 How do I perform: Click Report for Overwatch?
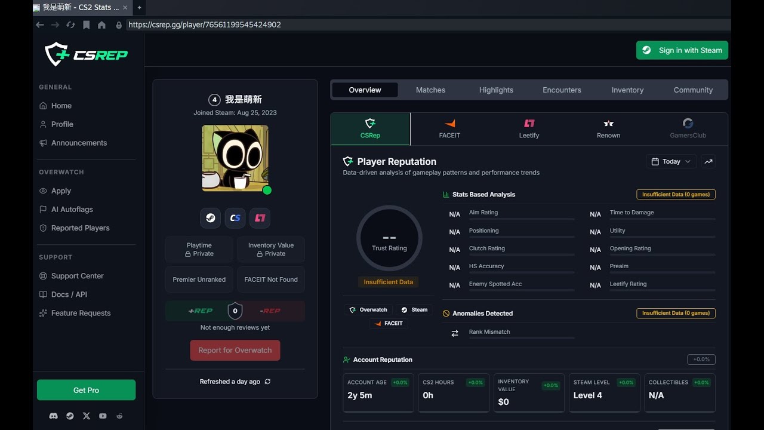235,351
